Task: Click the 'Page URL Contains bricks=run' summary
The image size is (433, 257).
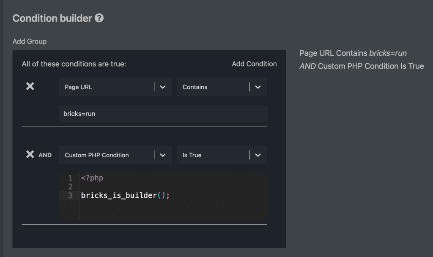Action: click(x=353, y=53)
